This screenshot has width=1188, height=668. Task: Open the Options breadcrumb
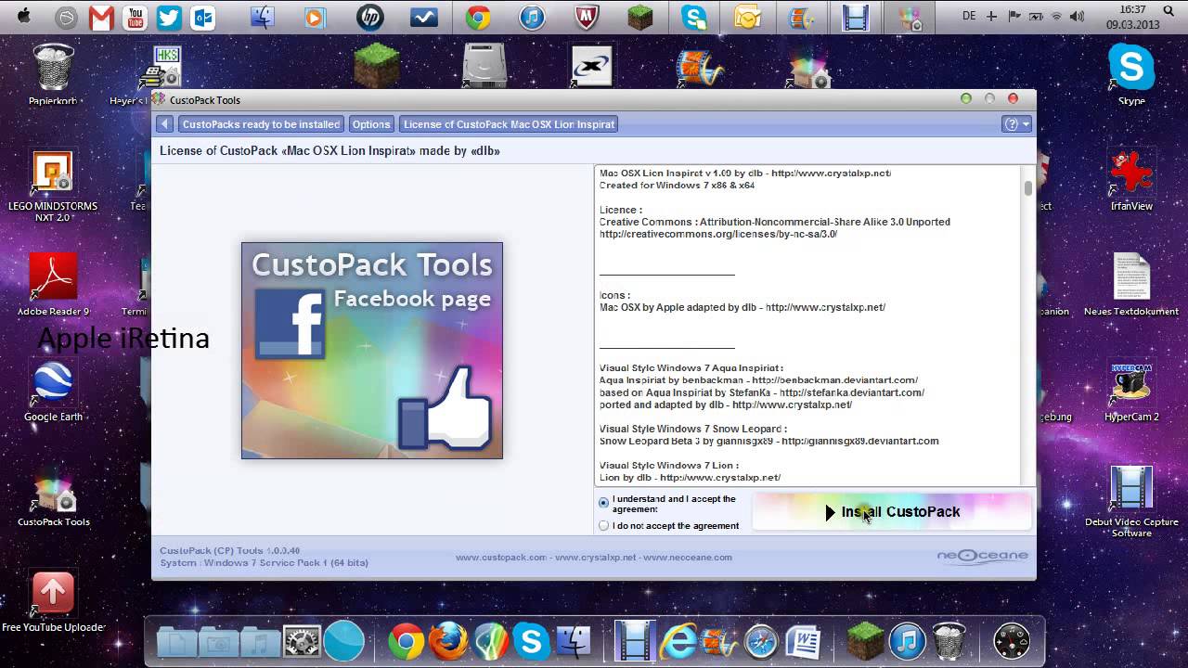coord(371,124)
